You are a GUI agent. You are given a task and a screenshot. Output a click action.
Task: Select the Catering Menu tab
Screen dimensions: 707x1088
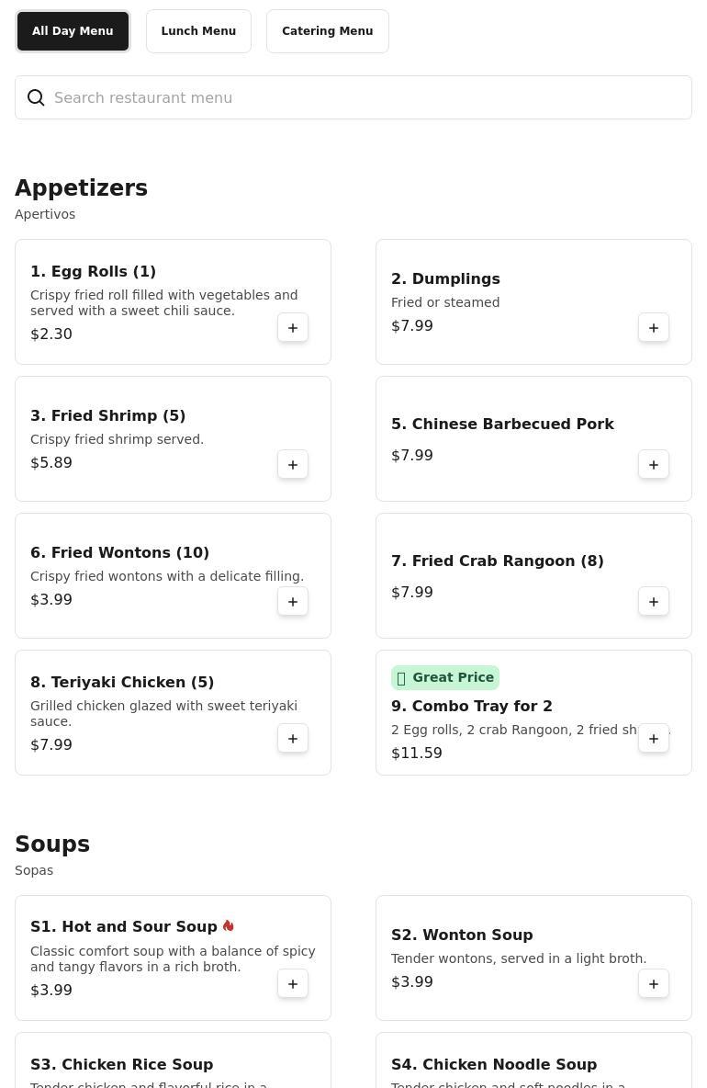tap(327, 31)
